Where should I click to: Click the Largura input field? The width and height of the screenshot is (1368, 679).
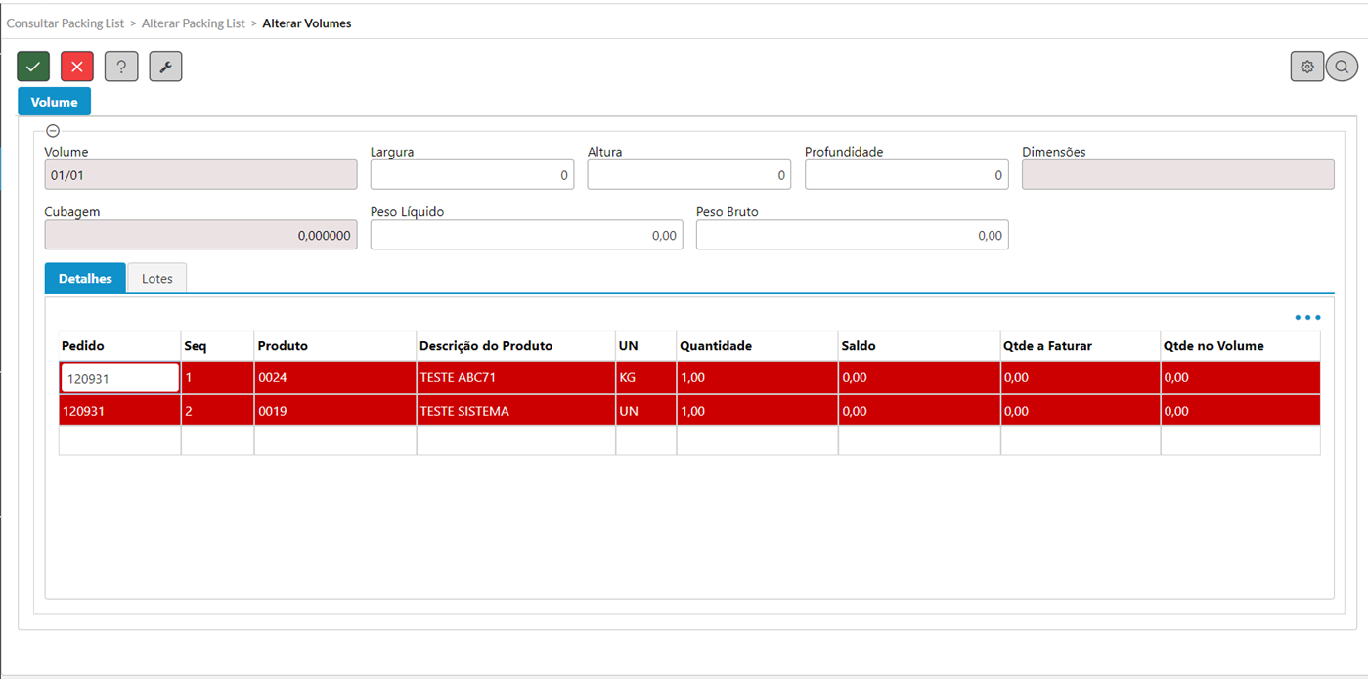coord(471,175)
